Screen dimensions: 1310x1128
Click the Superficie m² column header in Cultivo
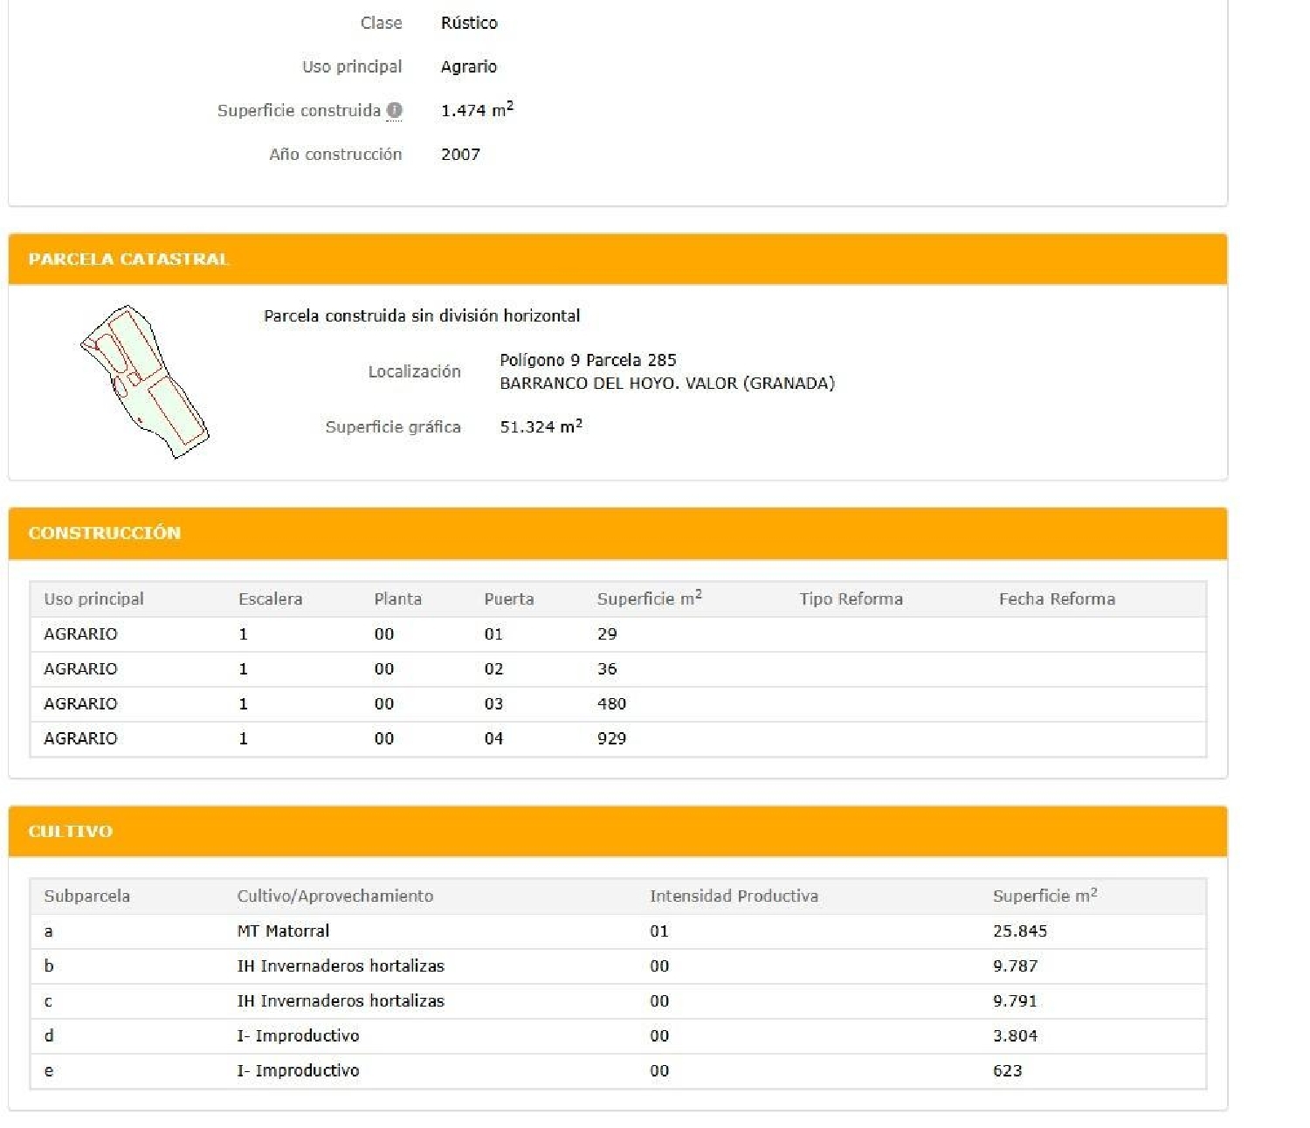pyautogui.click(x=1042, y=896)
